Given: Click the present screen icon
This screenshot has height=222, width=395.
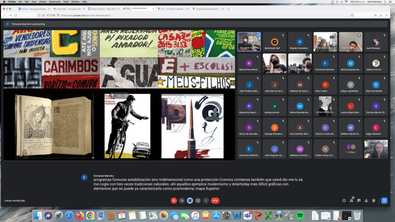Looking at the screenshot, I should [198, 200].
